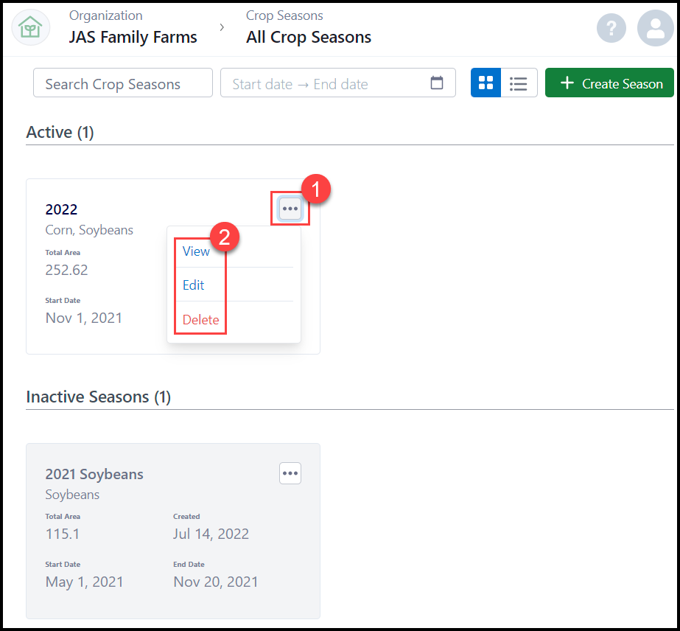Screen dimensions: 680x631
Task: Click the farm home logo icon
Action: [31, 28]
